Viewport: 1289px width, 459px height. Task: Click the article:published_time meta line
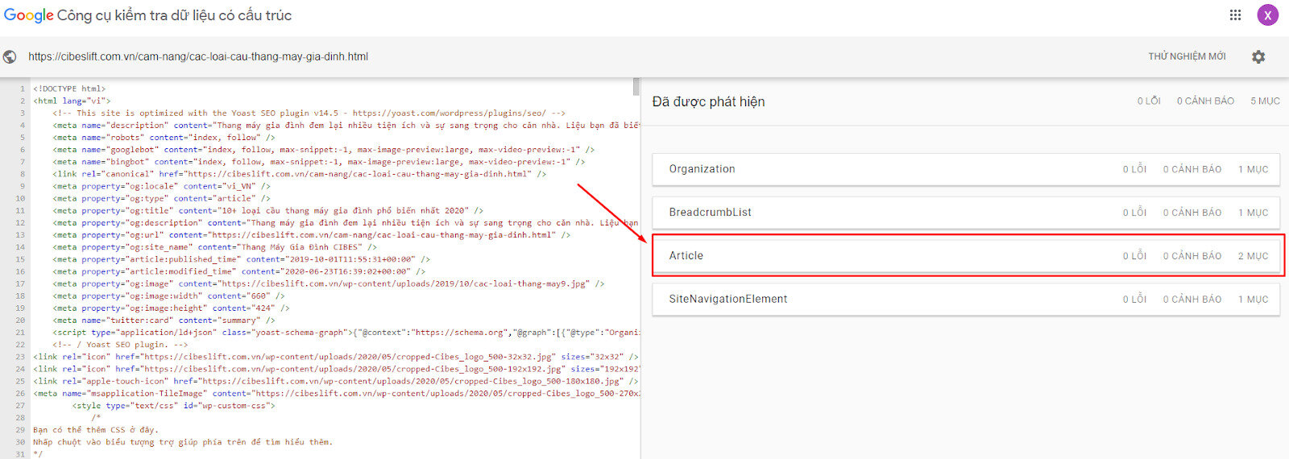241,259
